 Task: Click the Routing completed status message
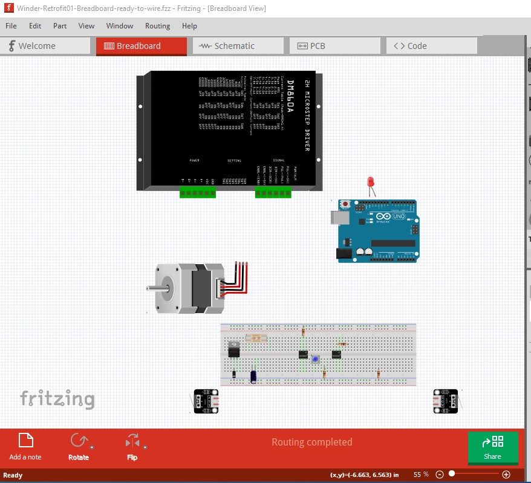point(312,442)
